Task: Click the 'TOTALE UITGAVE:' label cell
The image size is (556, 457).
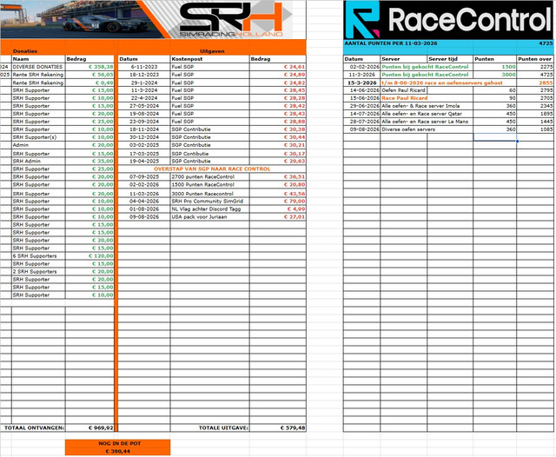Action: [x=209, y=427]
